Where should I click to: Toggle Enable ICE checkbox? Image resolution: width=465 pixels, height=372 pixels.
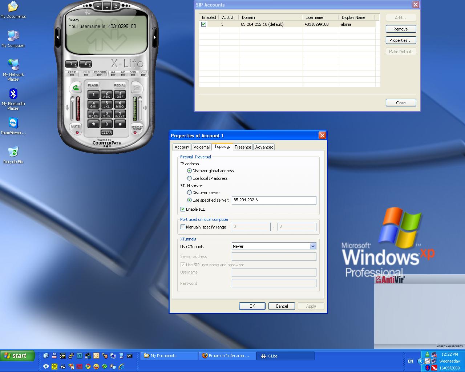[183, 209]
